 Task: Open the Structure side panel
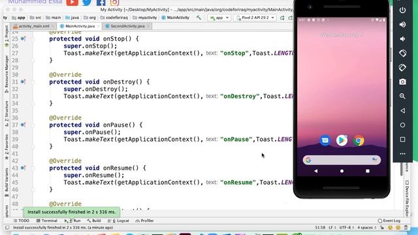pyautogui.click(x=7, y=114)
